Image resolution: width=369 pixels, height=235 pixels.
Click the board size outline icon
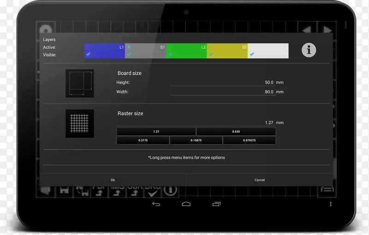tap(79, 83)
